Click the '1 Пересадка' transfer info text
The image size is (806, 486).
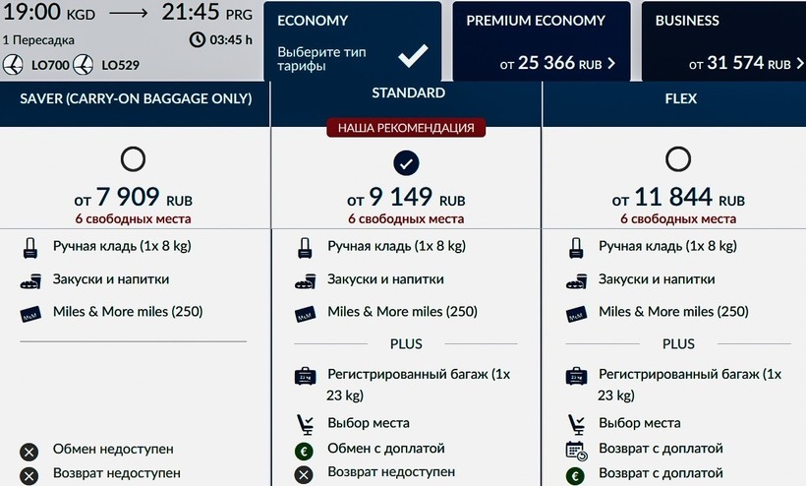tap(41, 40)
